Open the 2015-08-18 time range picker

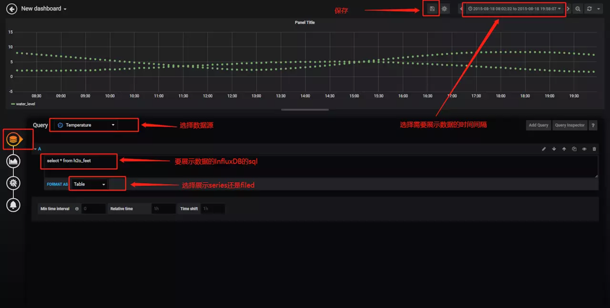(515, 9)
